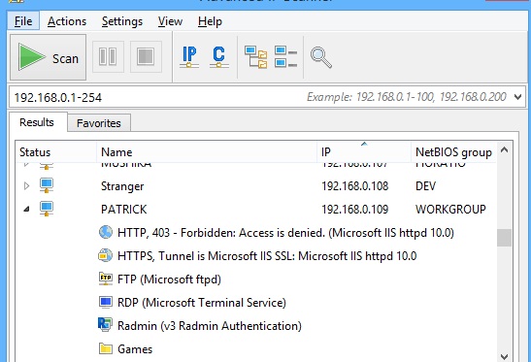531x362 pixels.
Task: Click the WORKGROUP NetBIOS group cell
Action: pos(450,210)
